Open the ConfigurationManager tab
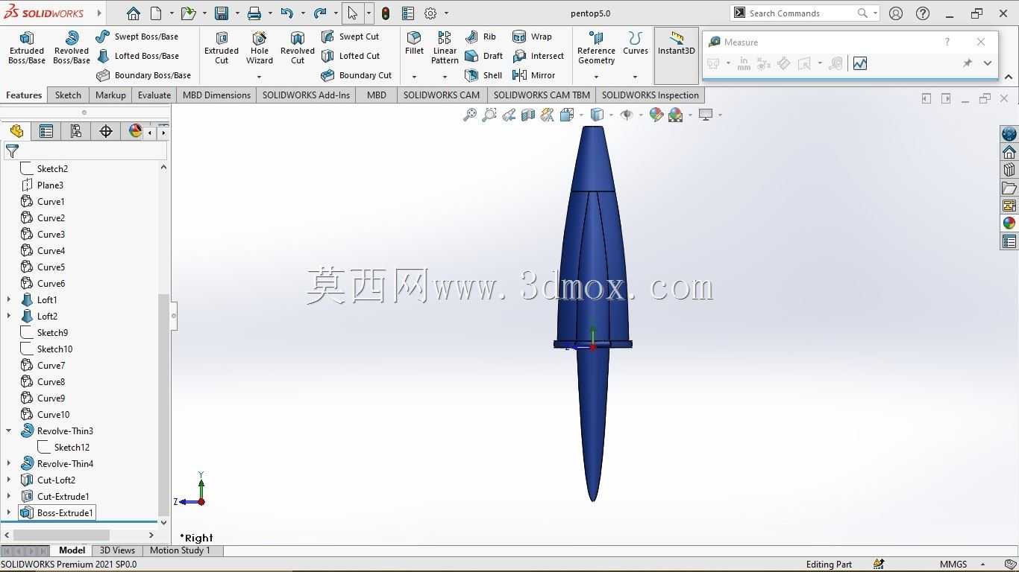Image resolution: width=1019 pixels, height=572 pixels. click(76, 131)
